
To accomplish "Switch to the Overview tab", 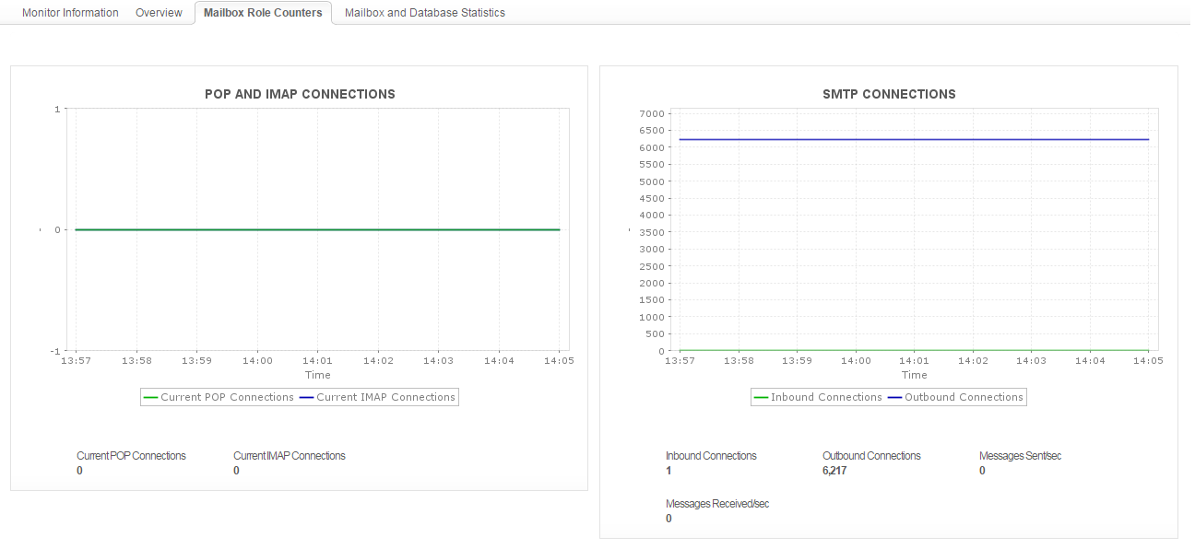I will 159,12.
